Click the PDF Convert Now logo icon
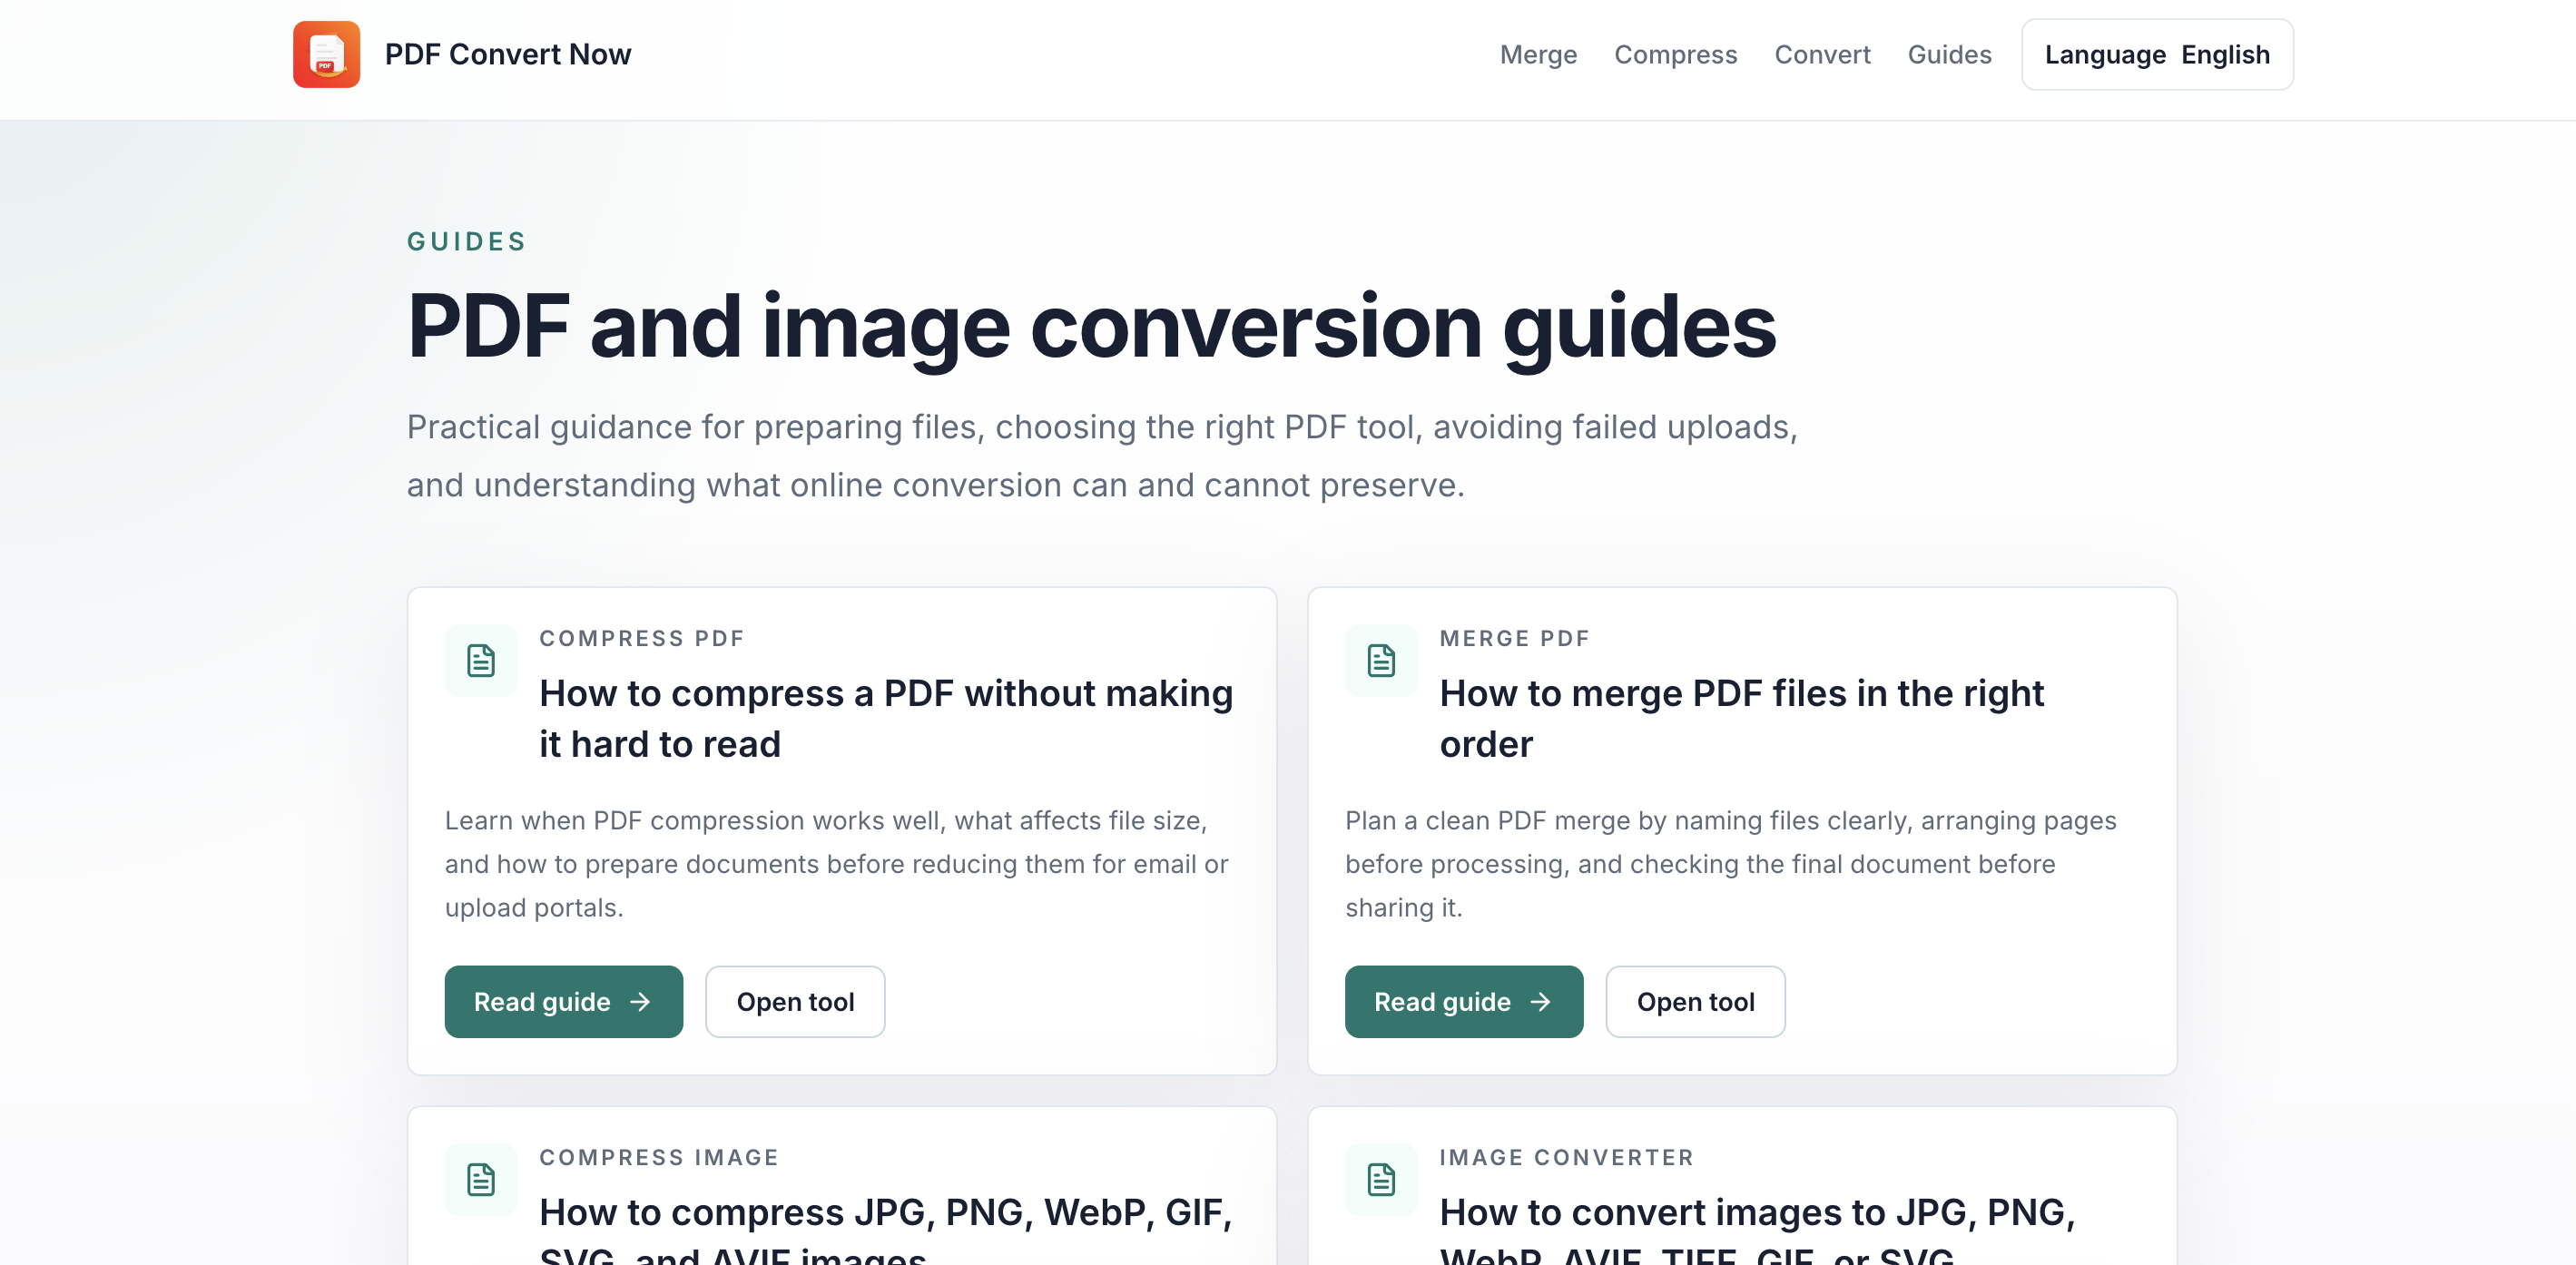This screenshot has height=1265, width=2576. 326,54
